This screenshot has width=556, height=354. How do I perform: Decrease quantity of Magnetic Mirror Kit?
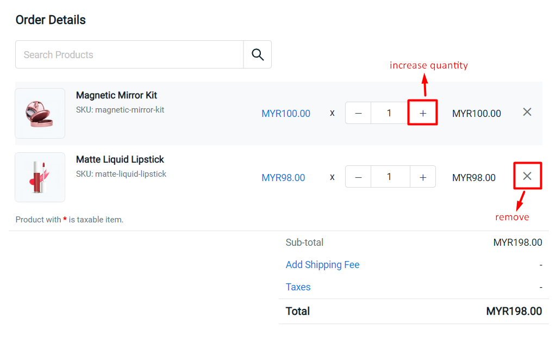pos(358,113)
